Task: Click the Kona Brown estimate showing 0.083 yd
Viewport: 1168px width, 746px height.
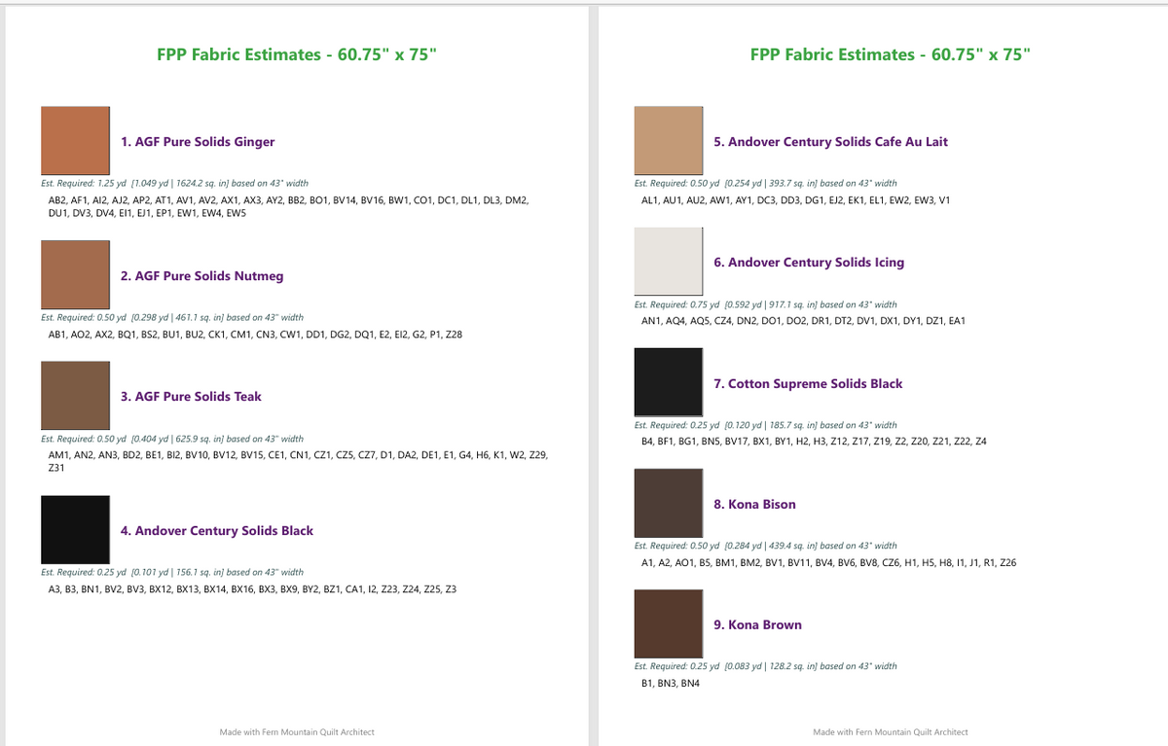Action: click(765, 666)
